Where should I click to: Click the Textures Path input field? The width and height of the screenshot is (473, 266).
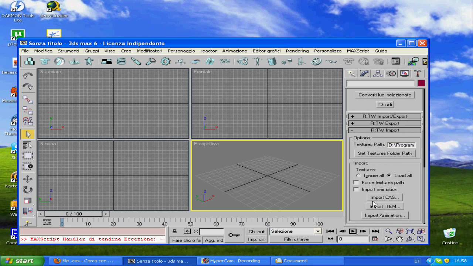tap(402, 145)
